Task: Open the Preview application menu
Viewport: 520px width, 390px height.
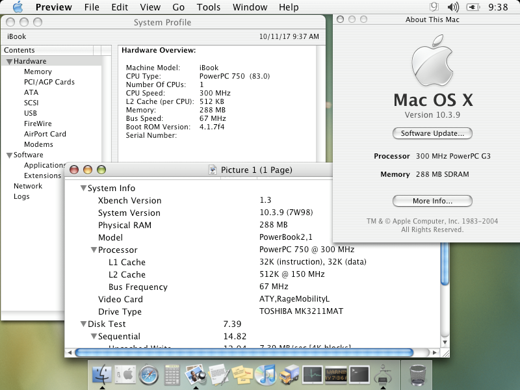Action: pos(54,7)
